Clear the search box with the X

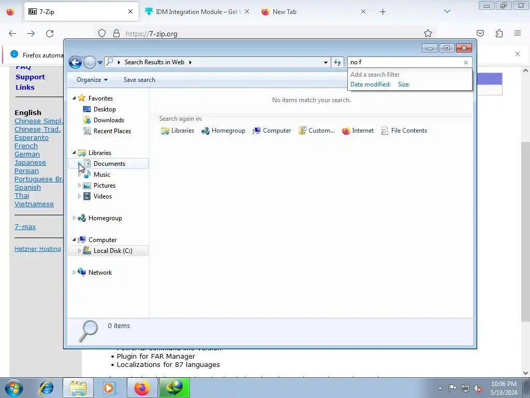point(466,62)
